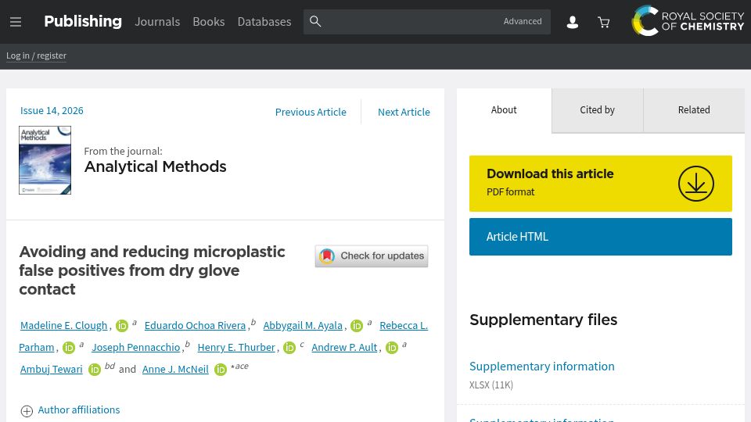Open ORCID icon for Andrew P. Ault
The height and width of the screenshot is (422, 751).
point(392,348)
